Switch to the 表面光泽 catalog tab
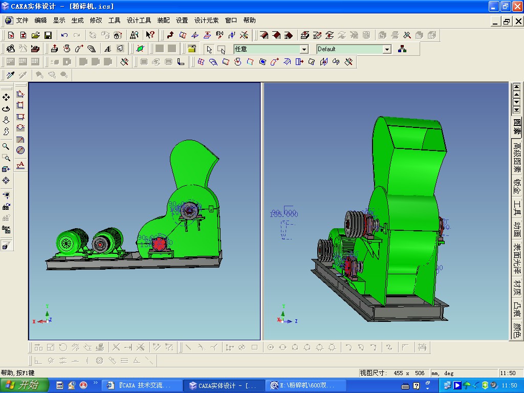The image size is (524, 393). click(x=517, y=258)
